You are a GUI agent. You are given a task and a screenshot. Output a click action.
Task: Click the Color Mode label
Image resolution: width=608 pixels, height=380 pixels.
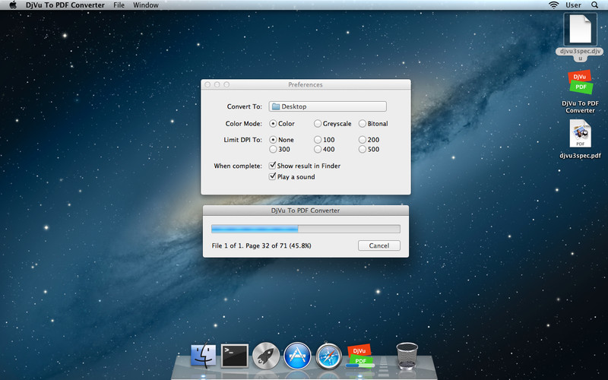tap(243, 124)
